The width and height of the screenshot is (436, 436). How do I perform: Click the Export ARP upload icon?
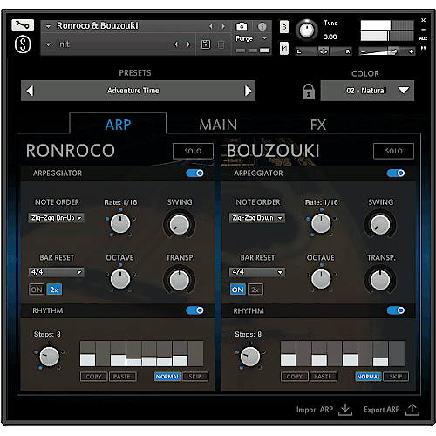click(412, 410)
